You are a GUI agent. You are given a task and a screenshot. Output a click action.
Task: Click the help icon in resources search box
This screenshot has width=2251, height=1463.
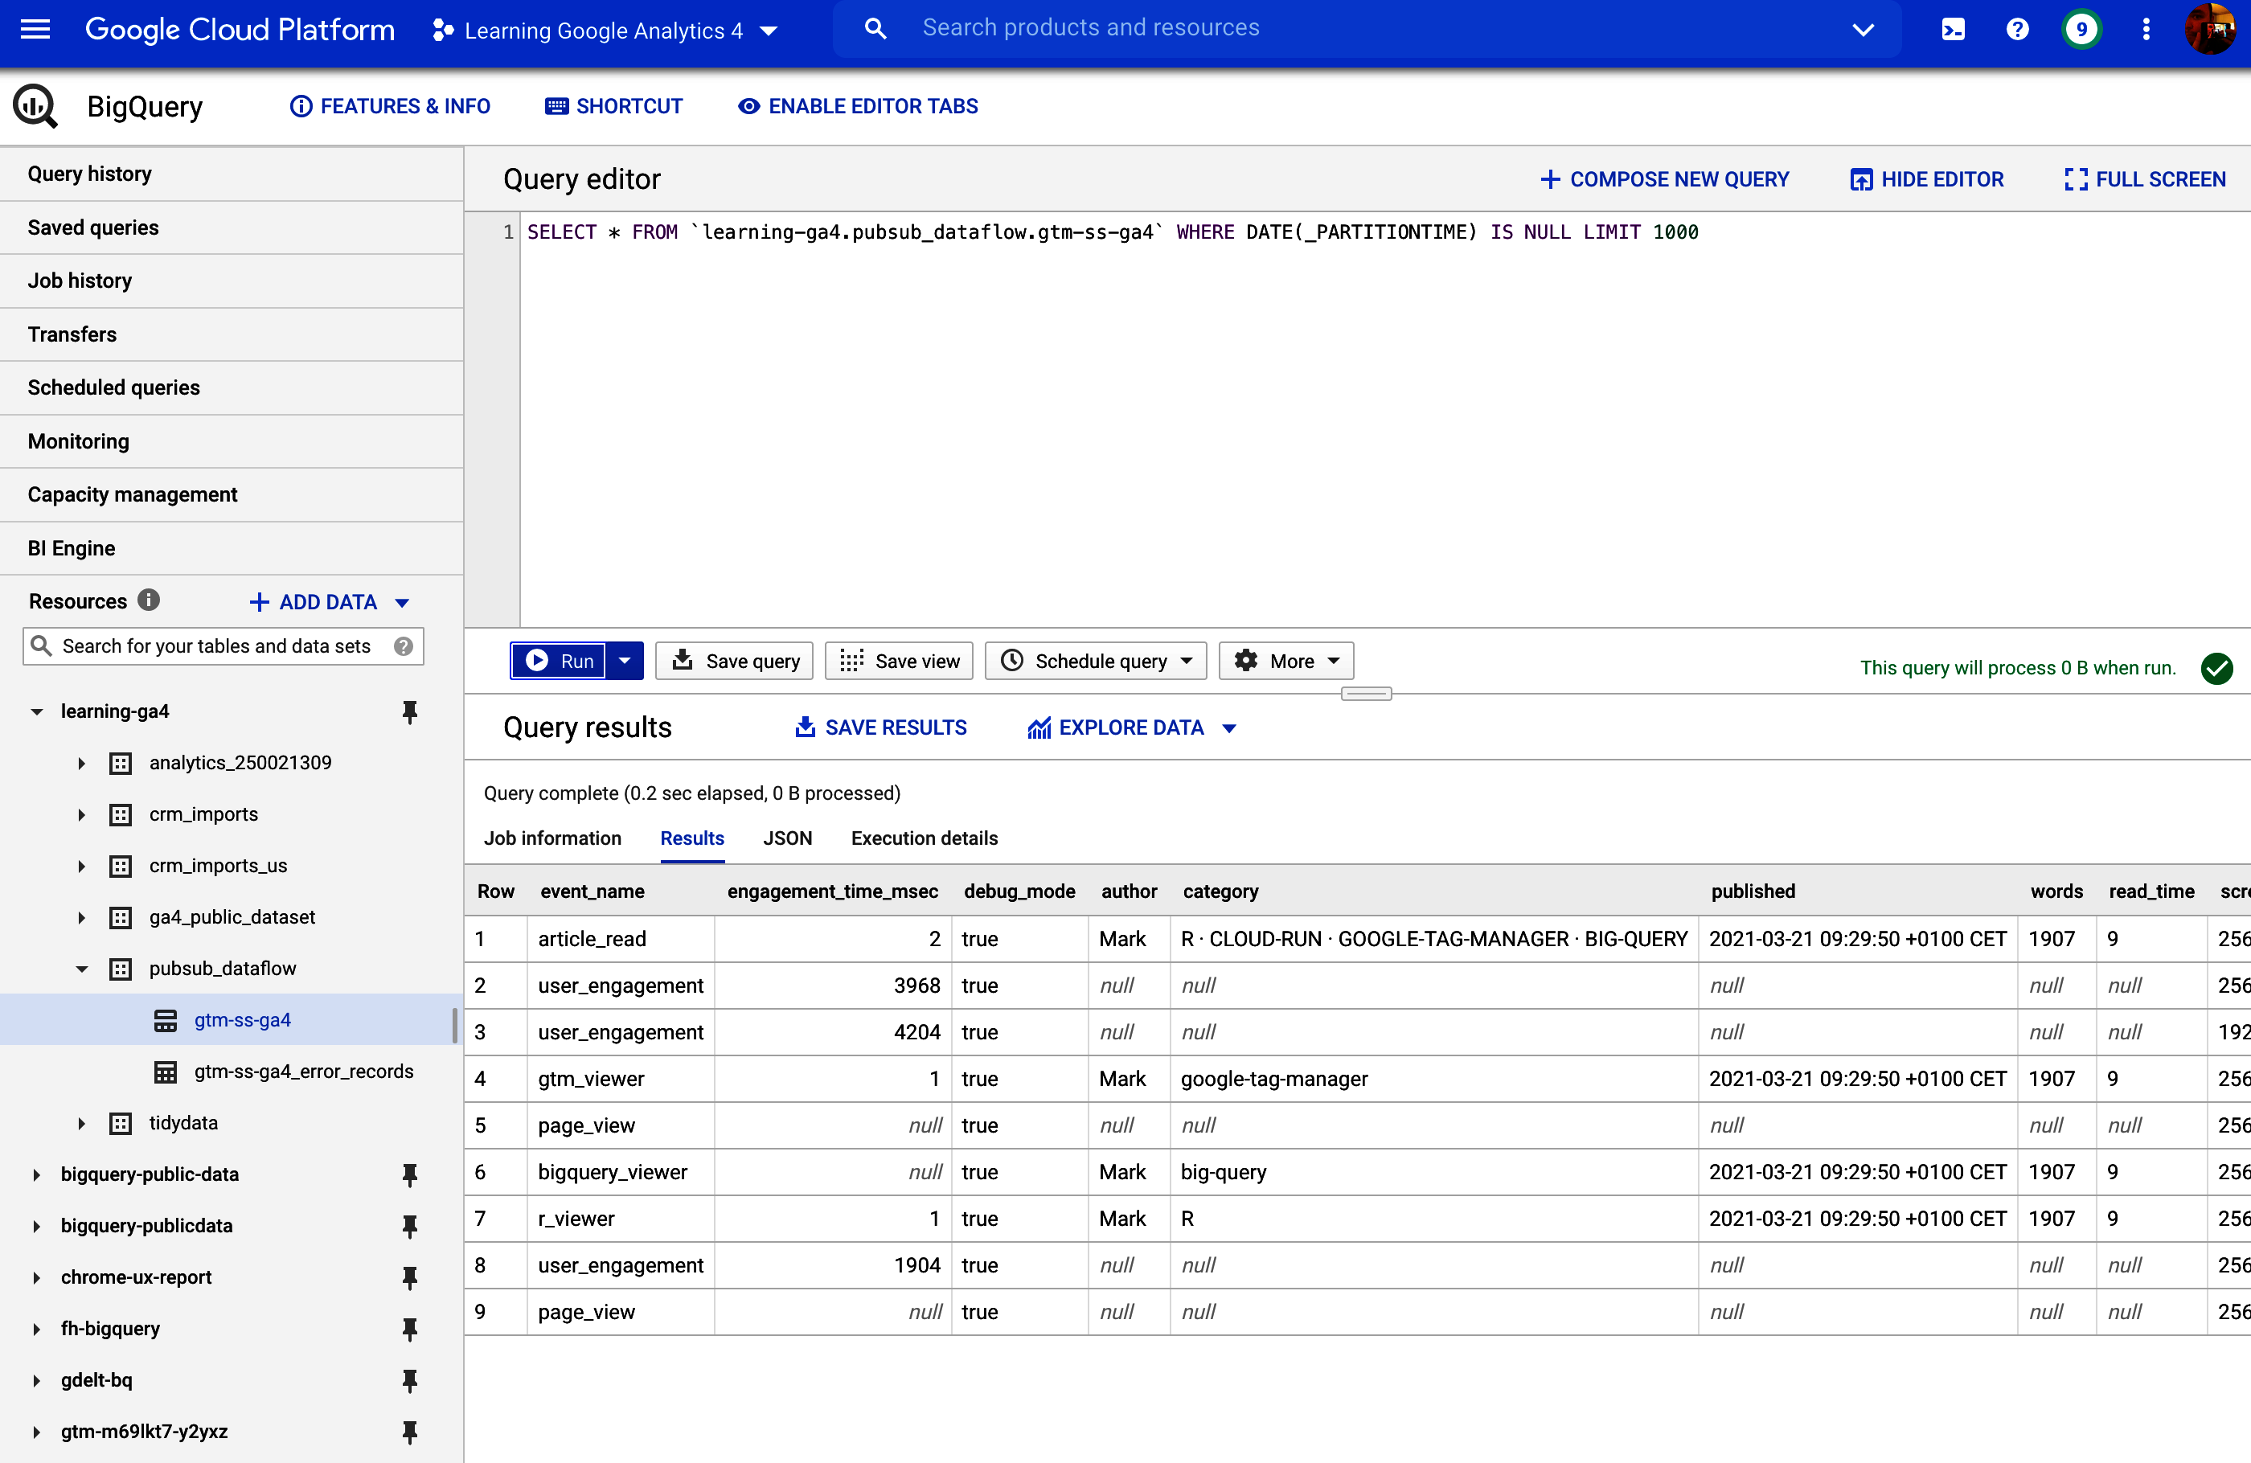tap(403, 647)
